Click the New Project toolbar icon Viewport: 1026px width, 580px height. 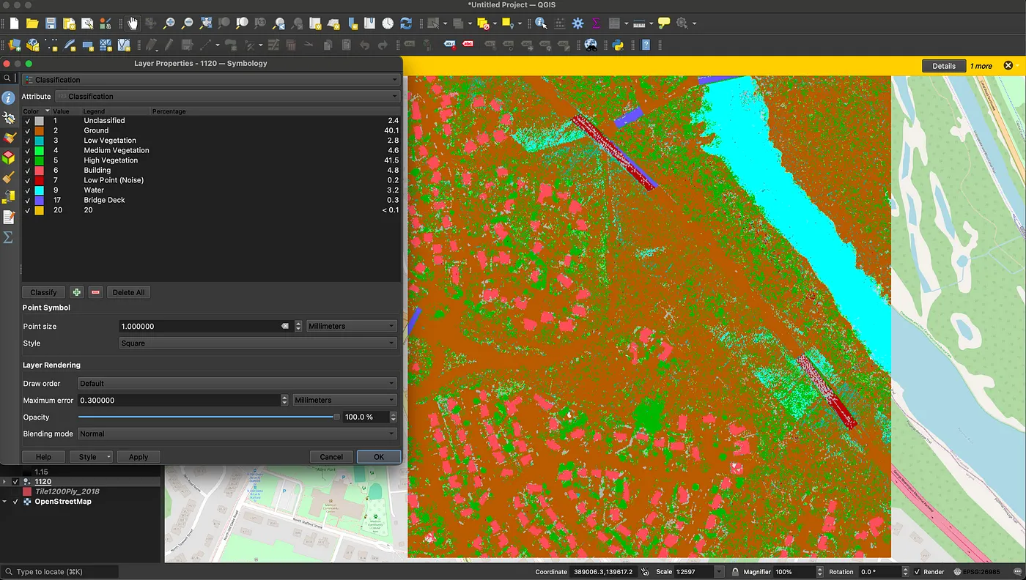point(14,23)
